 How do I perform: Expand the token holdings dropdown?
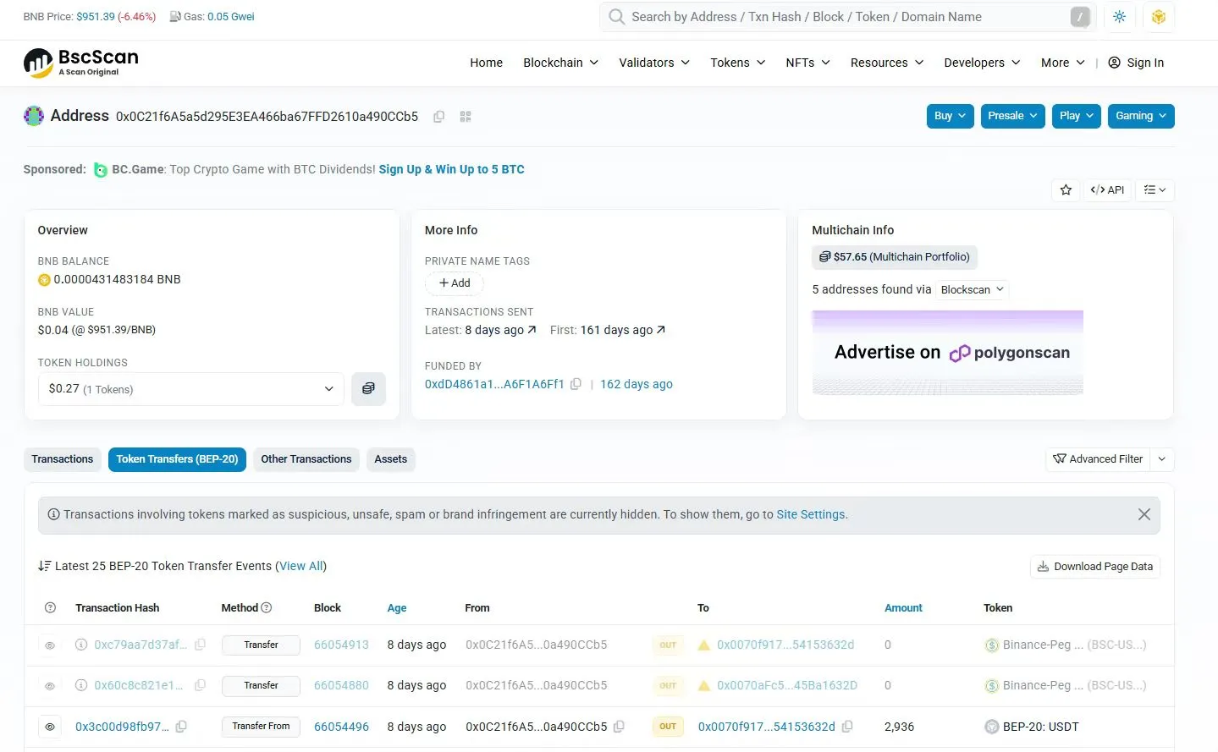(191, 389)
